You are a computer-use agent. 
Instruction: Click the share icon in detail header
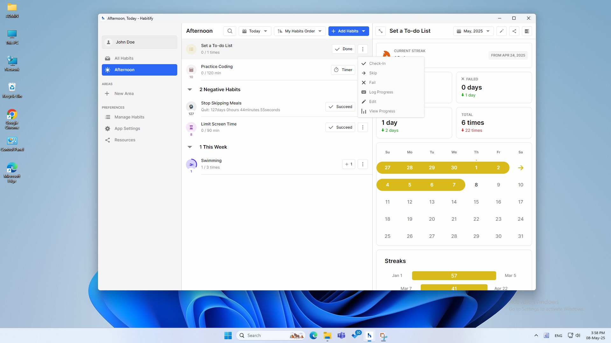coord(514,31)
